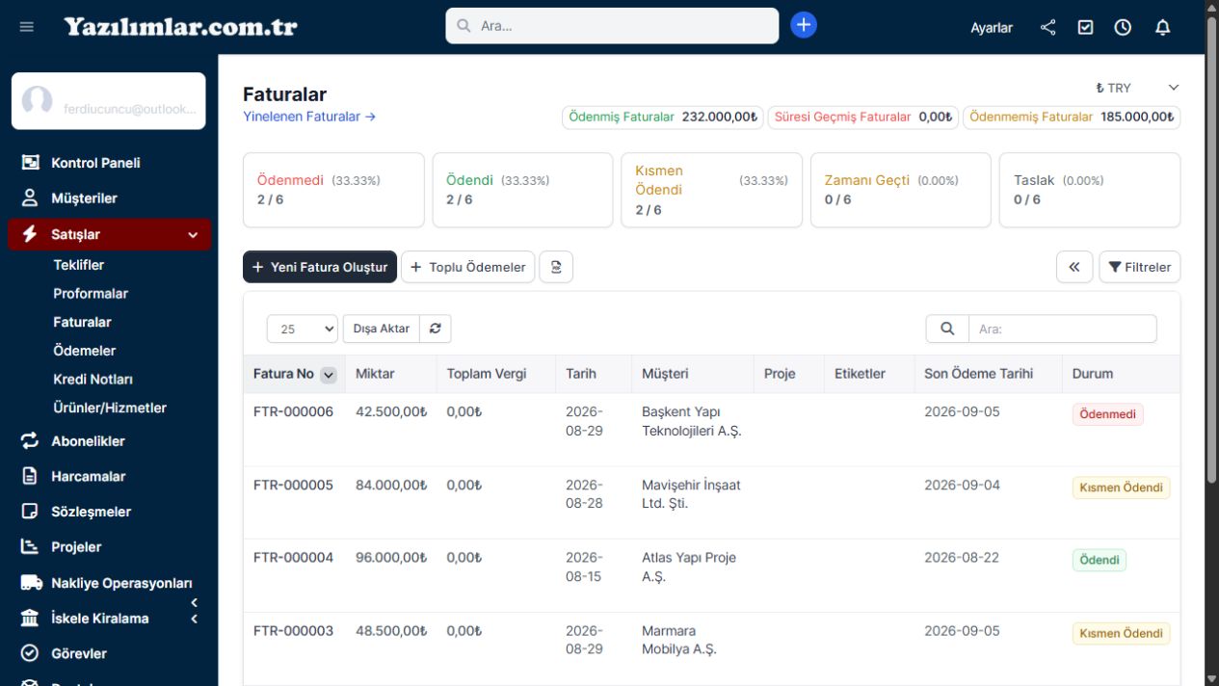1219x686 pixels.
Task: Click the magnifier icon beside the table search
Action: coord(947,329)
